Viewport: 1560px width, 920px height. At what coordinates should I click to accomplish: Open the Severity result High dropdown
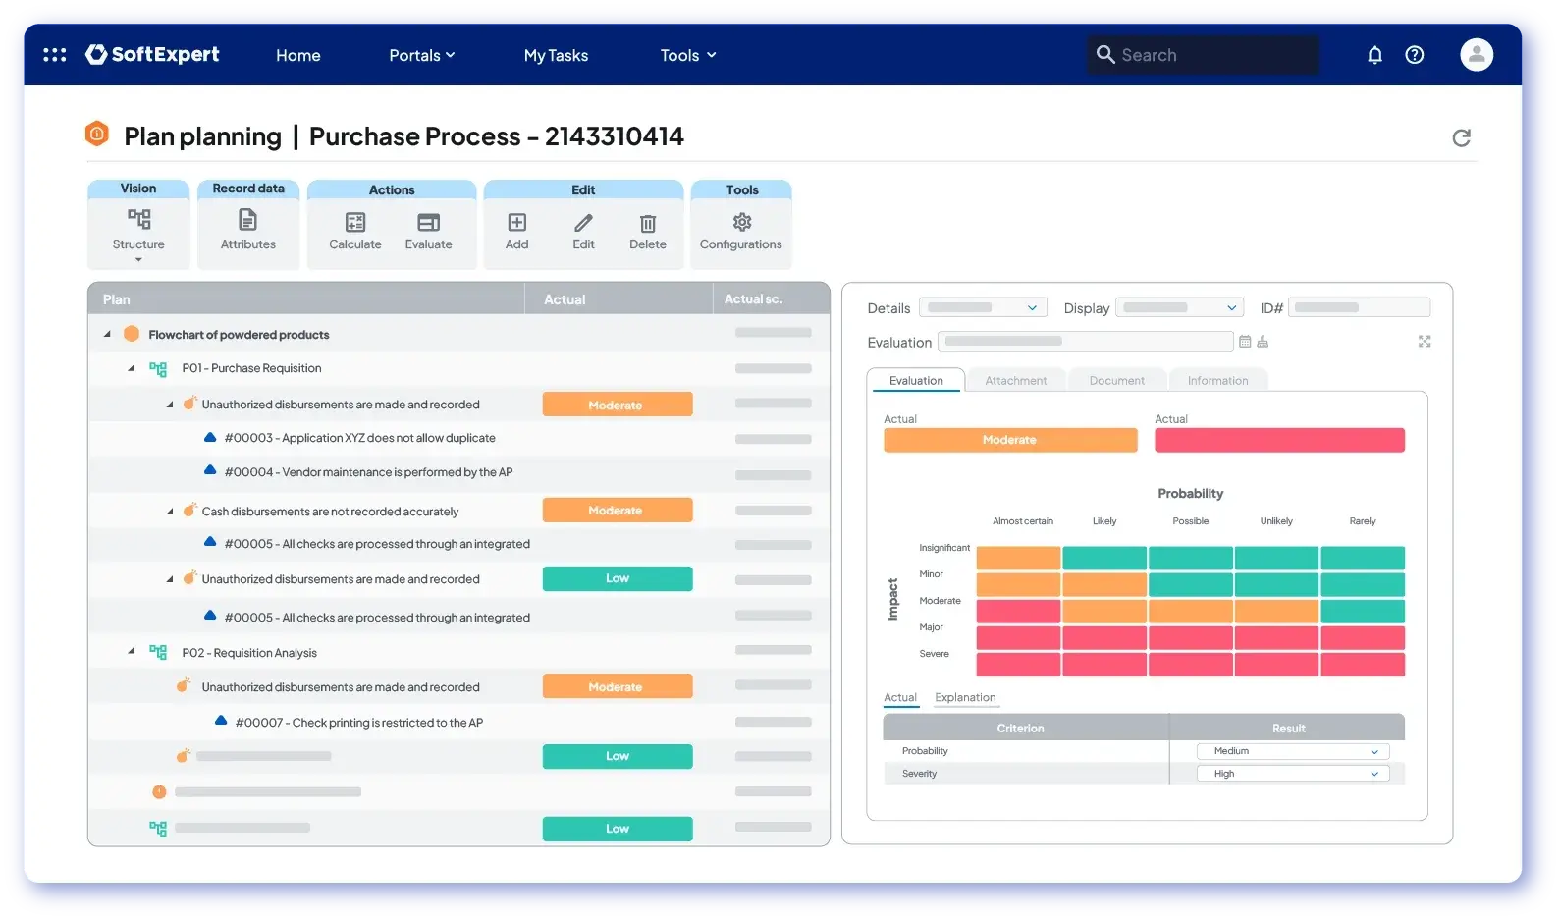(1292, 774)
